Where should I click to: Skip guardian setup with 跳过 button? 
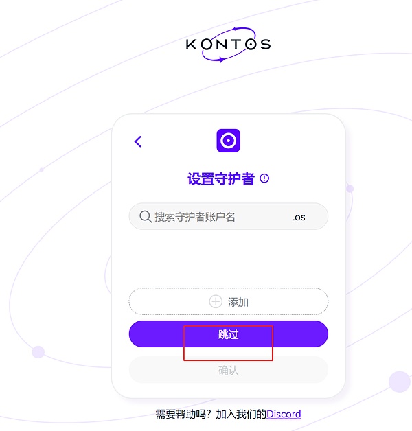[228, 334]
